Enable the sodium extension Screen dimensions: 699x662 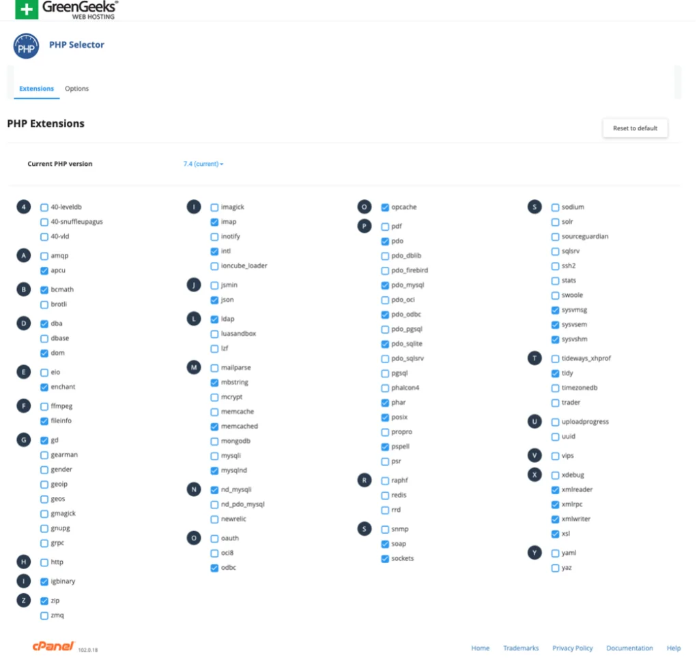(555, 207)
